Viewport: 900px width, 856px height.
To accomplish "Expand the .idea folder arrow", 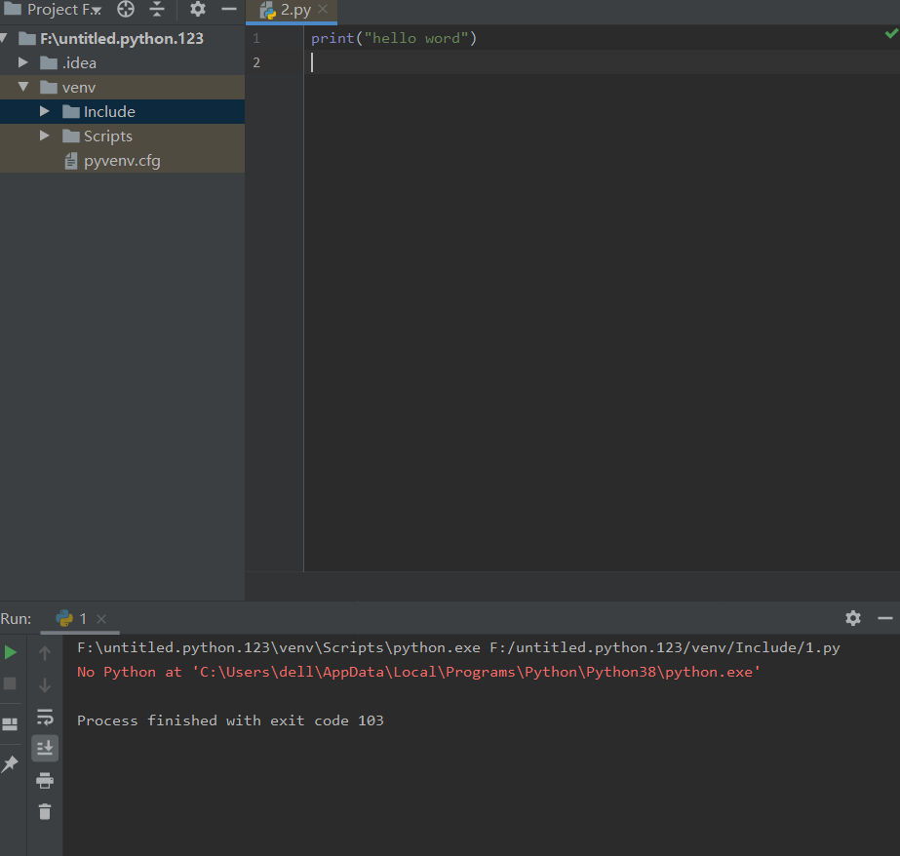I will click(x=23, y=62).
